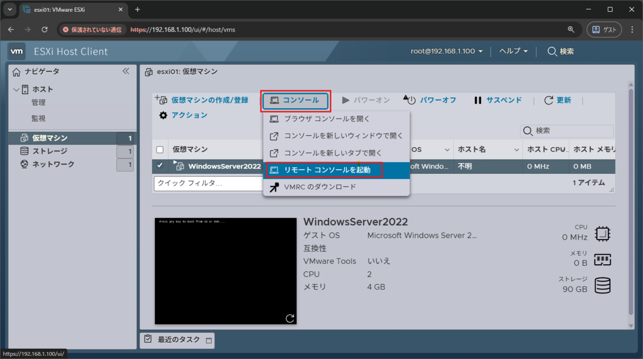Click the pause icon of サスペンド
The height and width of the screenshot is (359, 643).
[x=478, y=100]
